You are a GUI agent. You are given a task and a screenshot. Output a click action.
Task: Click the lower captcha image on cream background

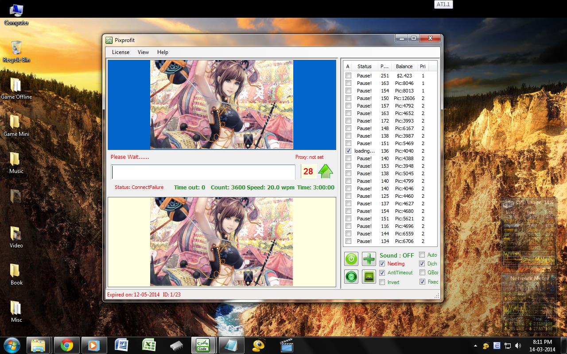(x=221, y=242)
